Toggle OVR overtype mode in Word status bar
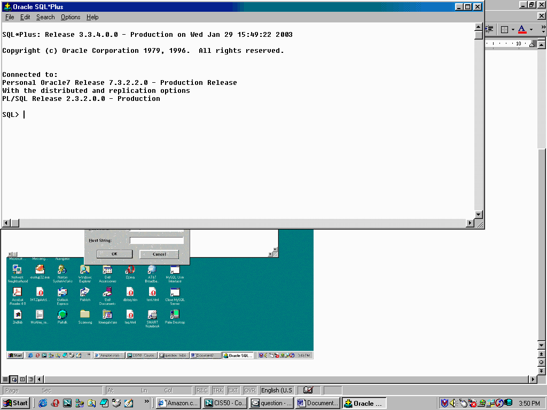This screenshot has height=410, width=547. point(249,390)
